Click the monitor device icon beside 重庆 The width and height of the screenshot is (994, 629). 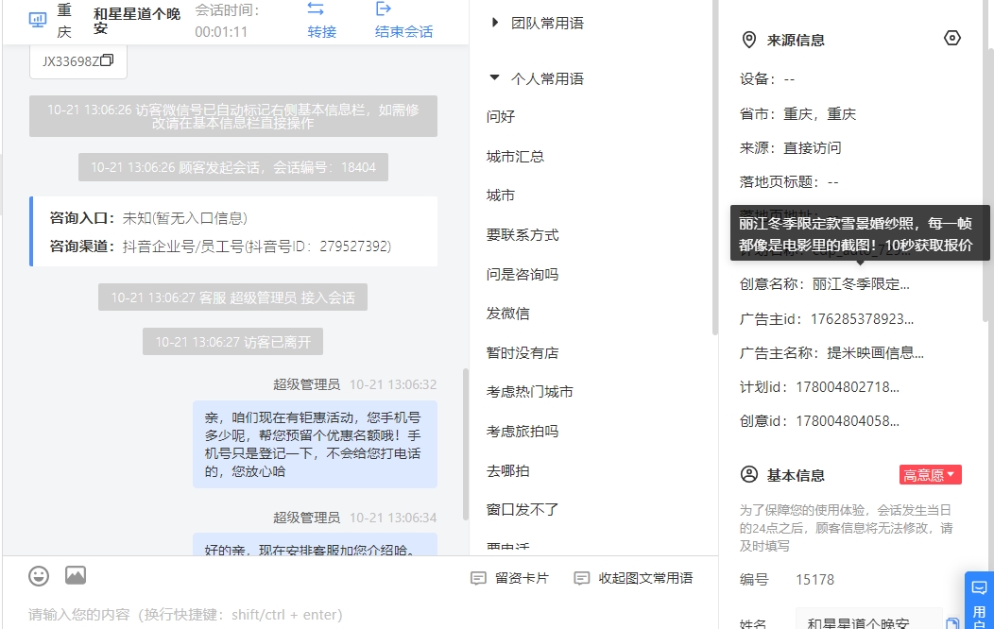click(x=38, y=20)
